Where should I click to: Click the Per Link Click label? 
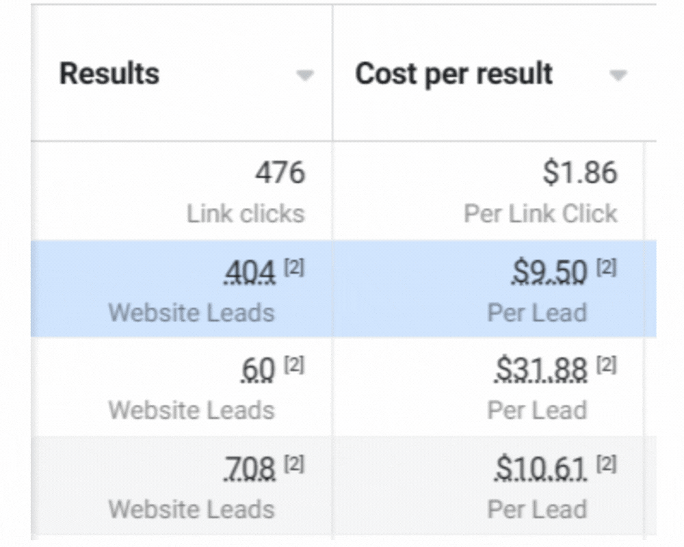(x=540, y=213)
